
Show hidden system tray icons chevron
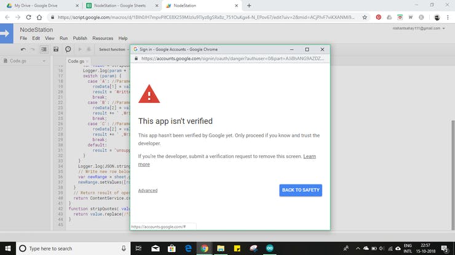click(358, 248)
